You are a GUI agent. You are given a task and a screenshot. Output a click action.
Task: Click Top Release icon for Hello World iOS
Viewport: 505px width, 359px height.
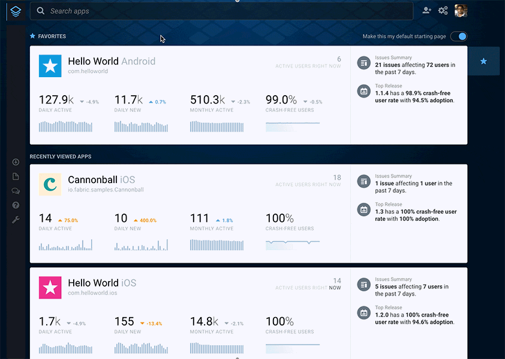[364, 313]
